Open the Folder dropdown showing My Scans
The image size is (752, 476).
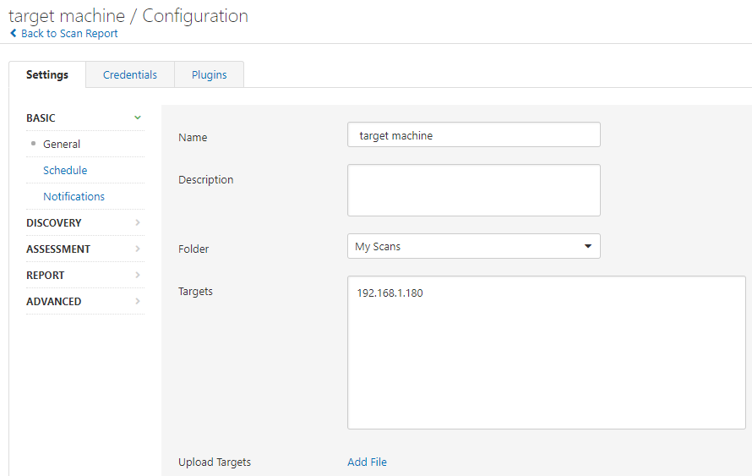point(473,246)
